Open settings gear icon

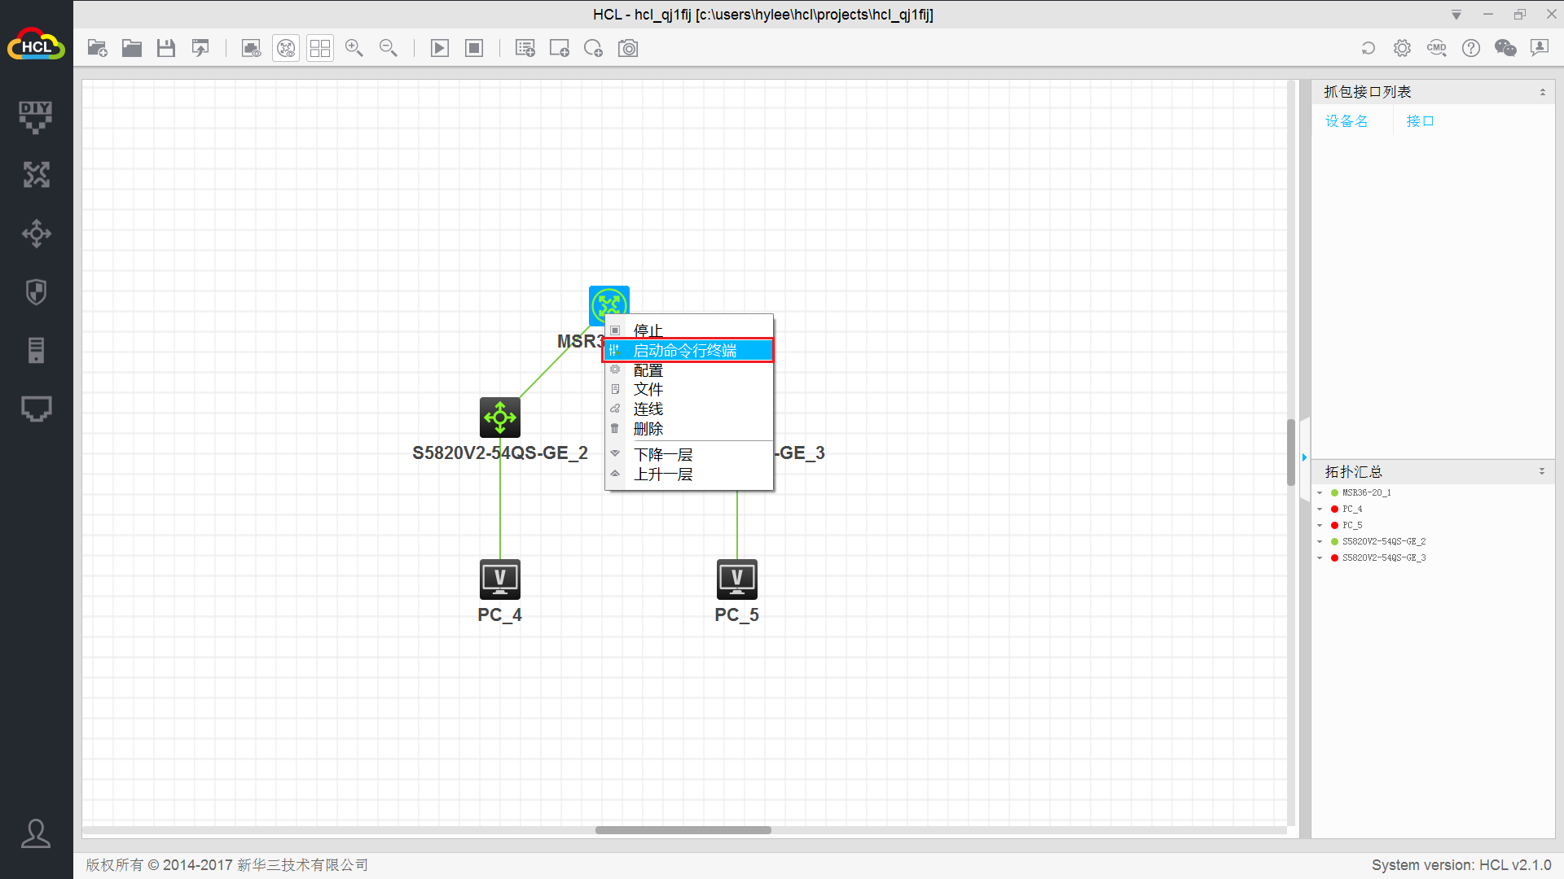(x=1402, y=48)
